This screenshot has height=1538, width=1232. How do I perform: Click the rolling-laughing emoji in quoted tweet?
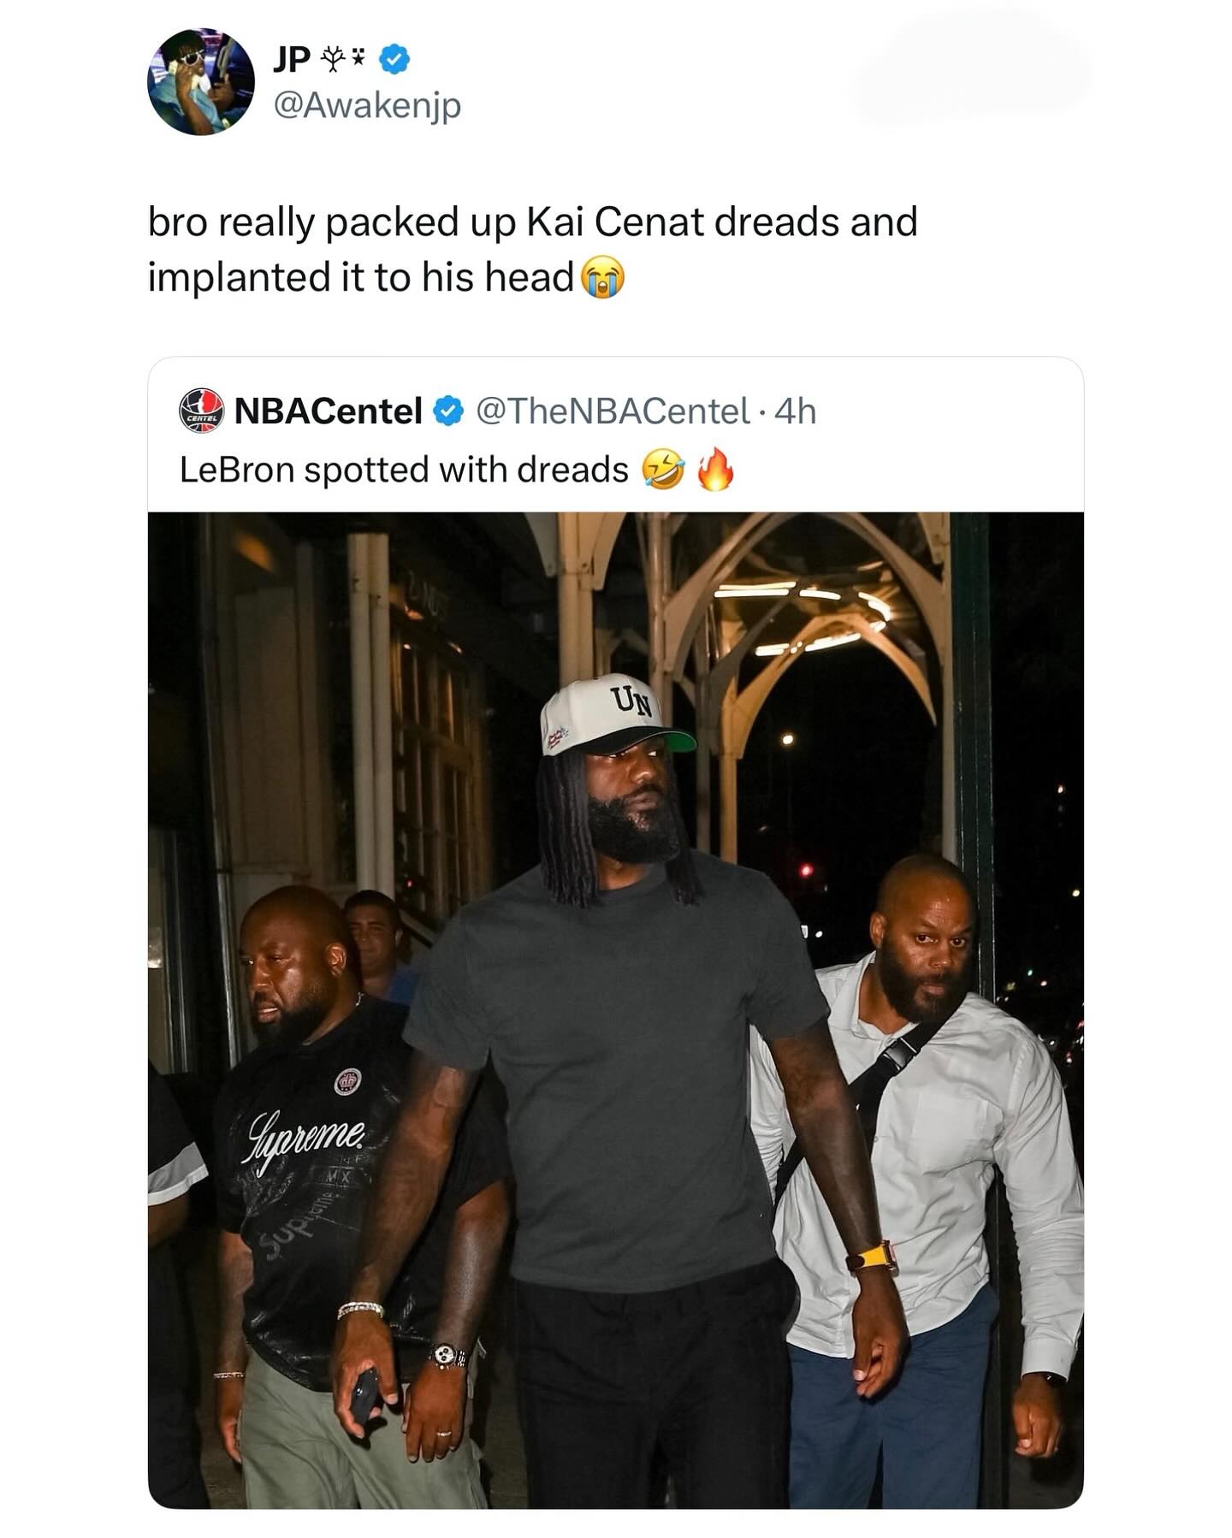point(664,470)
